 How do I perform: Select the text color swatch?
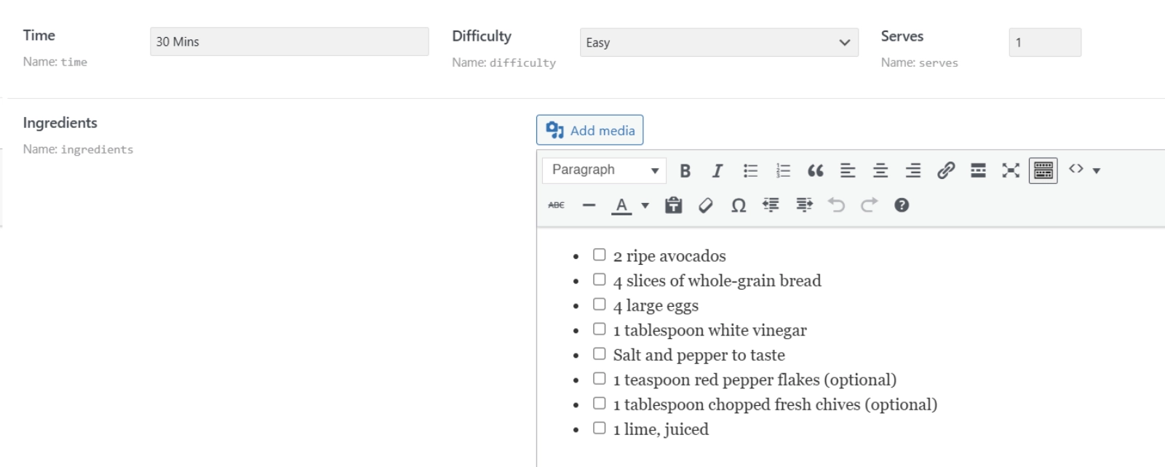[621, 205]
